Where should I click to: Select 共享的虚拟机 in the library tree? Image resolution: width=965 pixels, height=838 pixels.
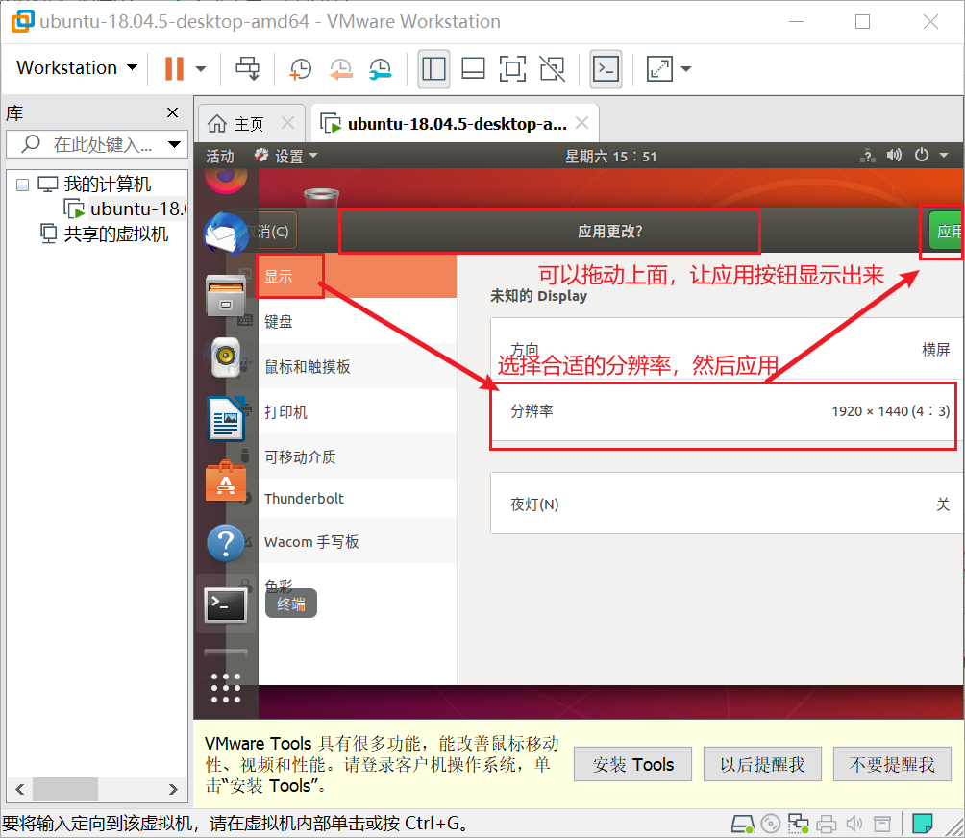[x=104, y=234]
